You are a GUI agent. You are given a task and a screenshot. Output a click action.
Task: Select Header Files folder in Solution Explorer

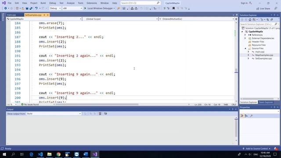[x=258, y=42]
